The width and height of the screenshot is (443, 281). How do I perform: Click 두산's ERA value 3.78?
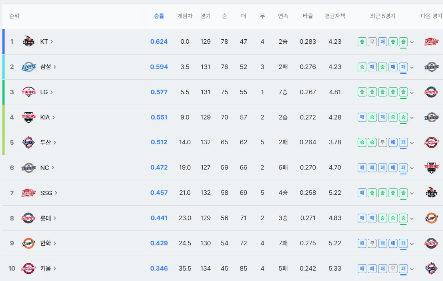point(335,142)
